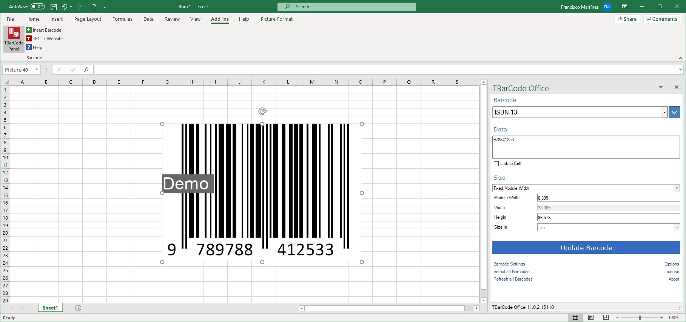This screenshot has height=322, width=686.
Task: Click the barcode Data text field
Action: click(x=586, y=147)
